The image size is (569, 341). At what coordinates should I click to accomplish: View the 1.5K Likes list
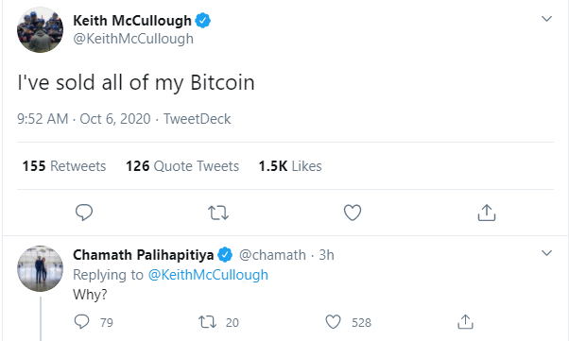(x=290, y=166)
